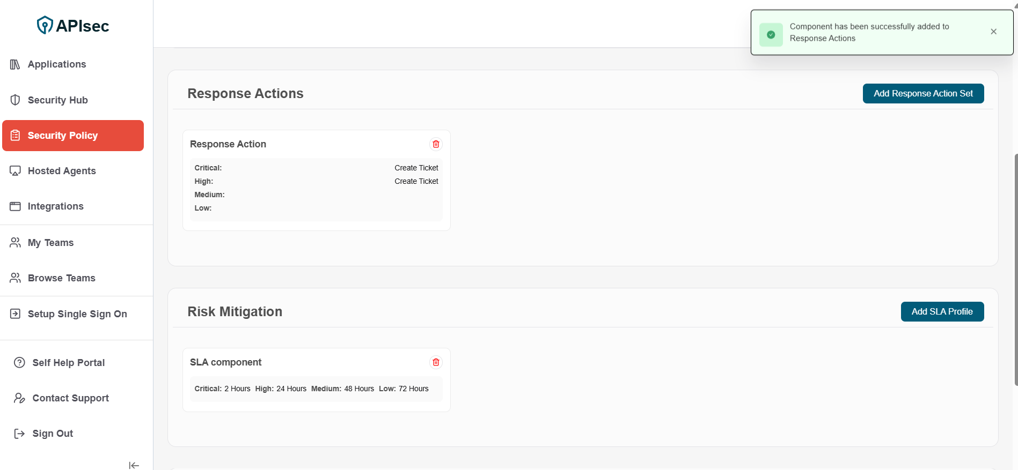Click the Security Hub shield icon
This screenshot has height=470, width=1018.
coord(15,100)
